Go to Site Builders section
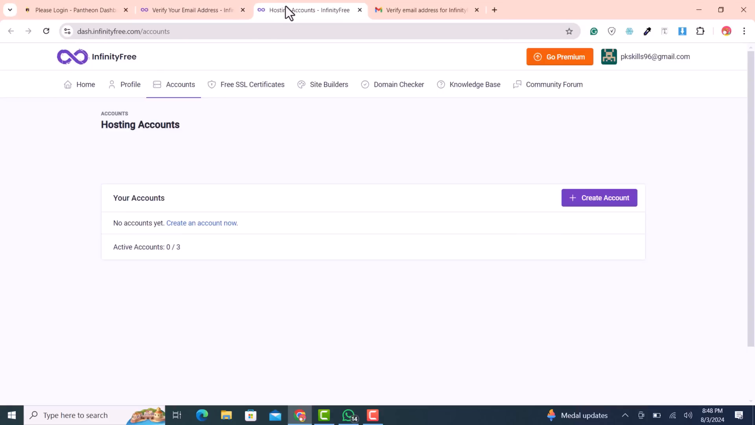The image size is (755, 425). [323, 85]
